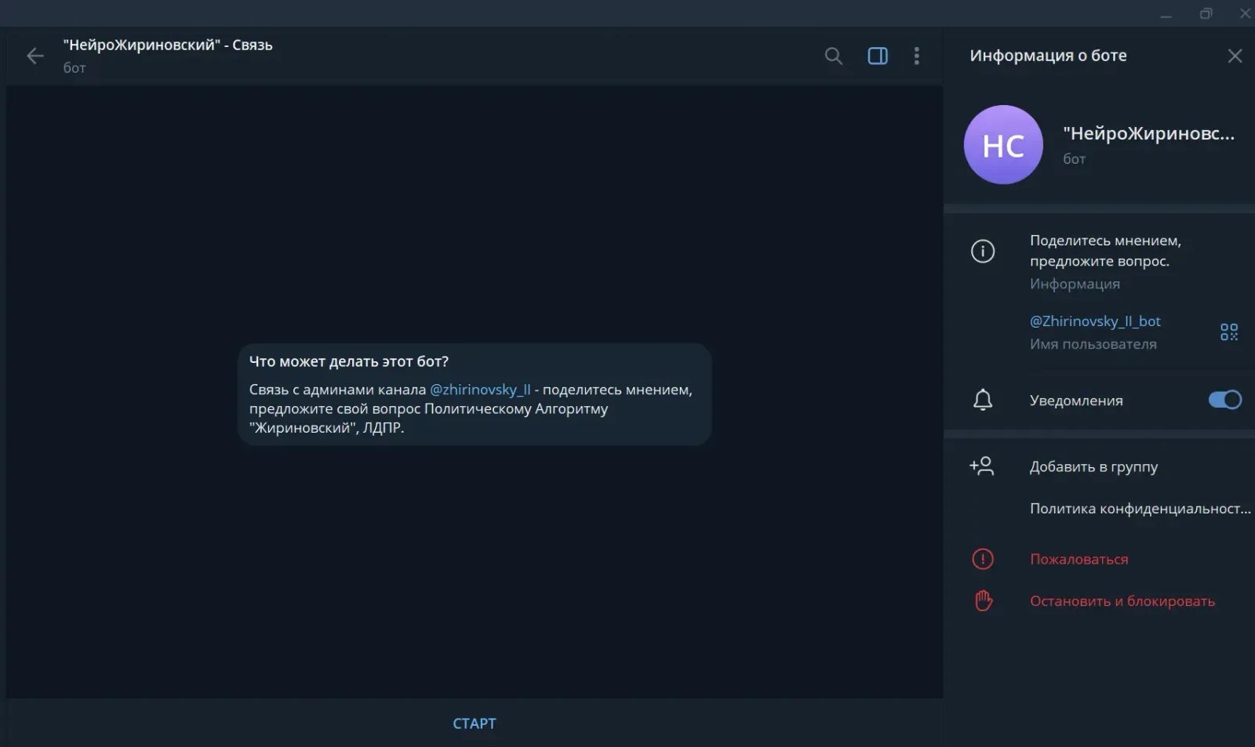
Task: Click the 'Что может делать этот бот?' heading
Action: 349,361
